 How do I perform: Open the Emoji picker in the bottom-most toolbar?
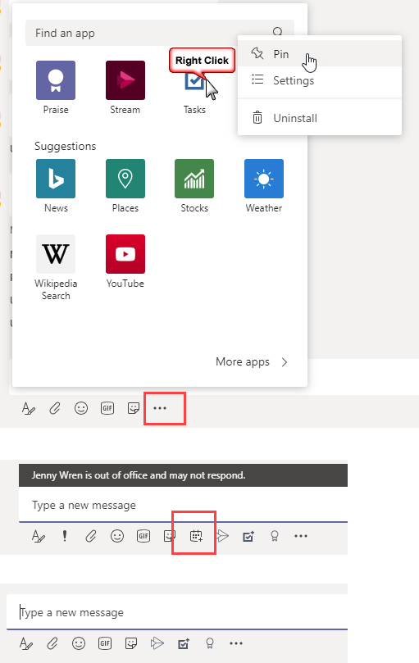click(x=78, y=643)
